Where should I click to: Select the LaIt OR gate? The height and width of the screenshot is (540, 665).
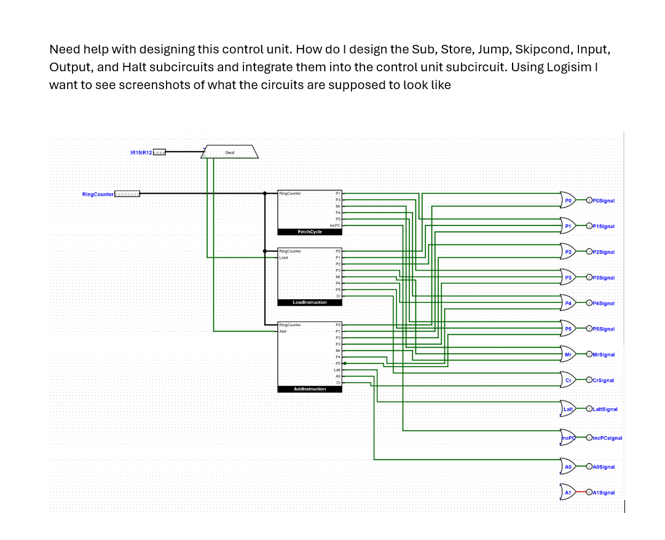pyautogui.click(x=568, y=409)
